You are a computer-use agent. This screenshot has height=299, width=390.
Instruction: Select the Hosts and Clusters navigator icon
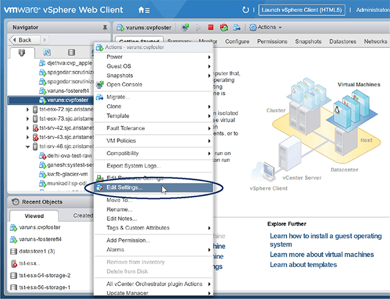pos(22,52)
